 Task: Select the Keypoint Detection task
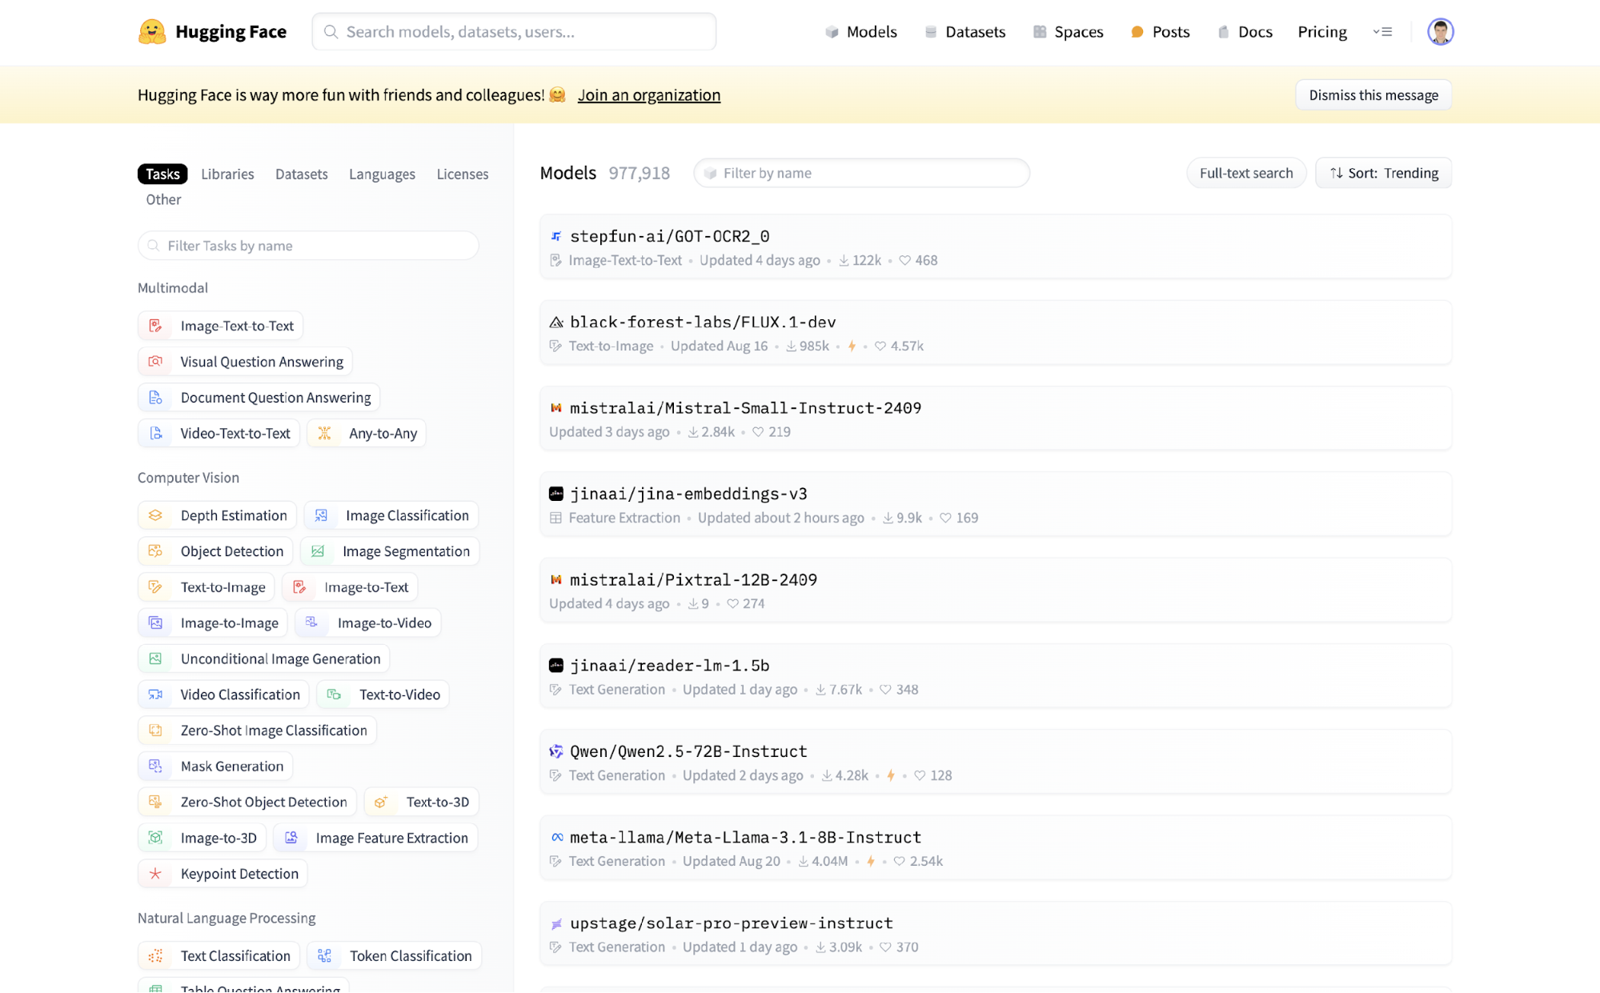(223, 874)
